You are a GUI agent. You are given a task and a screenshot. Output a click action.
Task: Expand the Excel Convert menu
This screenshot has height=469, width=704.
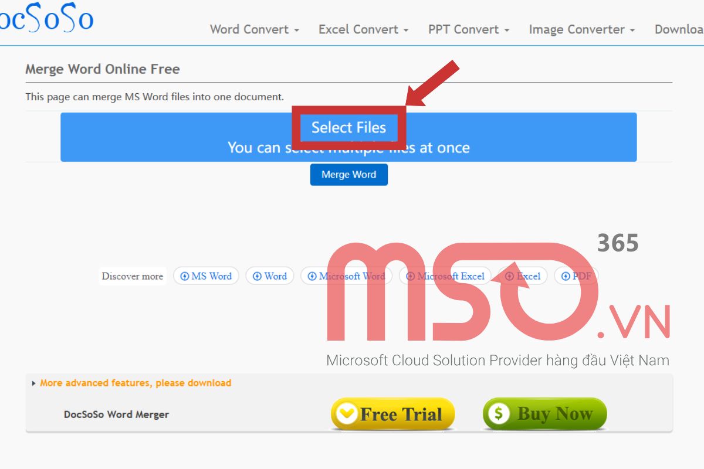[x=364, y=29]
